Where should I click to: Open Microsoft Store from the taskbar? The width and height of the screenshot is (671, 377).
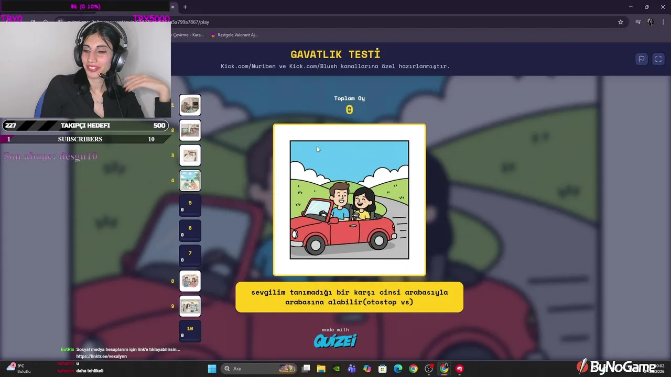pos(383,369)
